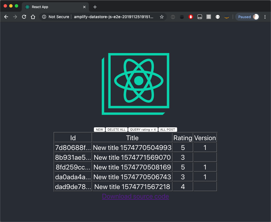This screenshot has width=271, height=222.
Task: Reload the current page
Action: 24,17
